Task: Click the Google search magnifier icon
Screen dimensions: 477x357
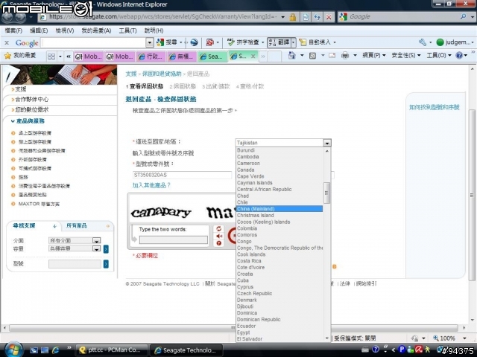Action: (463, 16)
